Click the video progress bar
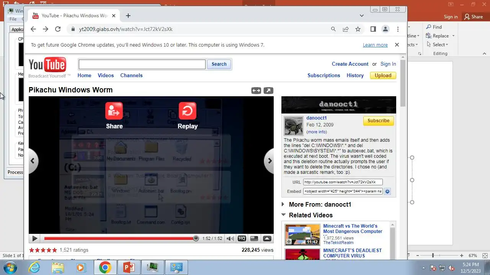Screen dimensions: 490x275 (120, 239)
